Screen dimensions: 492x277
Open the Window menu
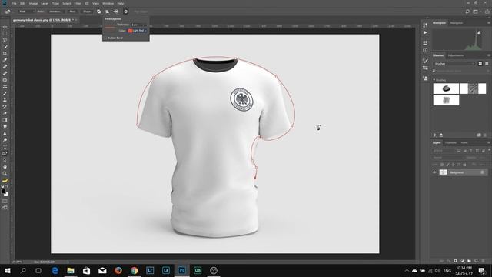point(108,3)
